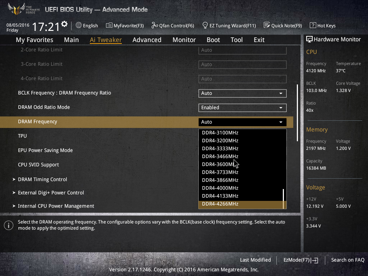Click the info icon beside the help text
The image size is (368, 276).
coord(9,225)
